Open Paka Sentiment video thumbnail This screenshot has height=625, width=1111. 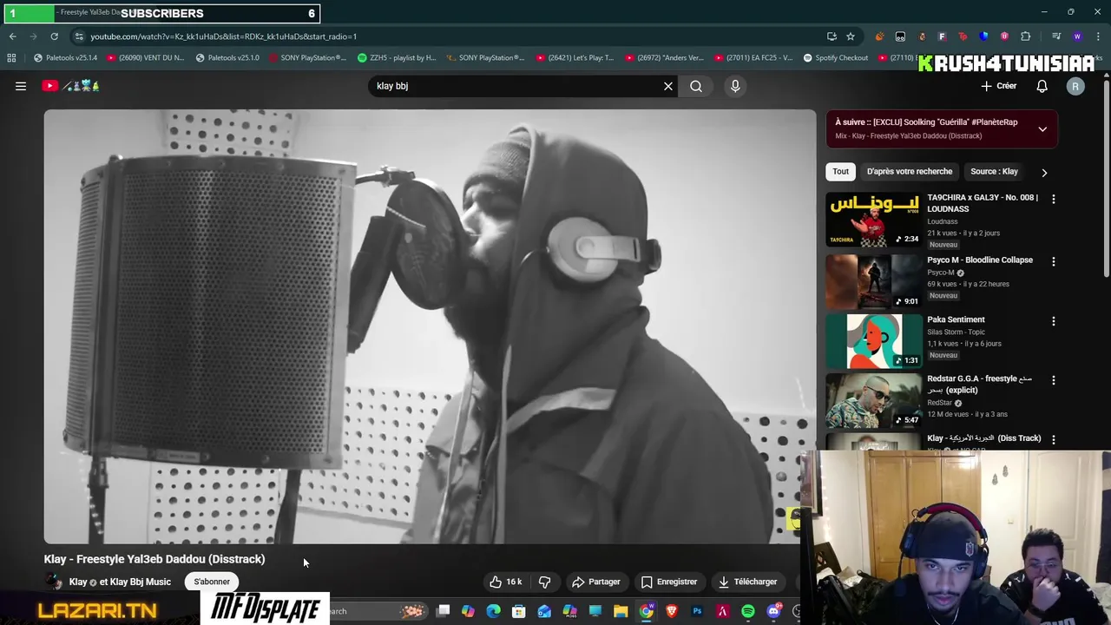tap(873, 341)
